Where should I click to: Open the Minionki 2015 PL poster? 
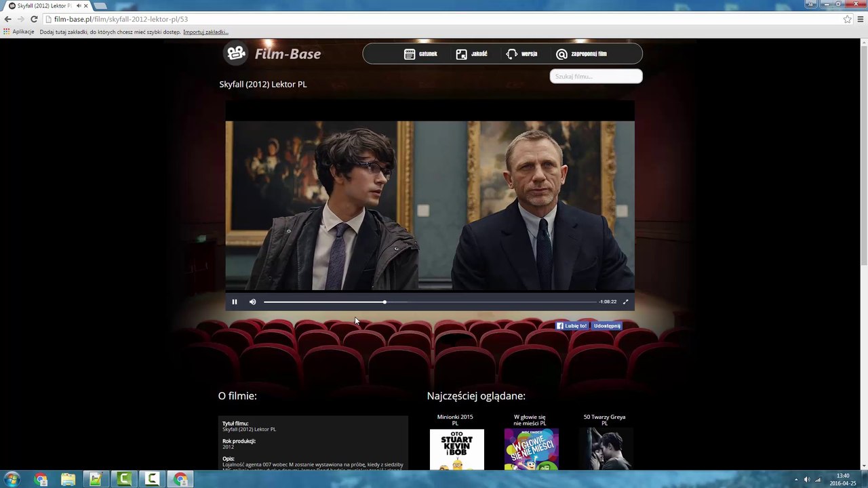(457, 449)
